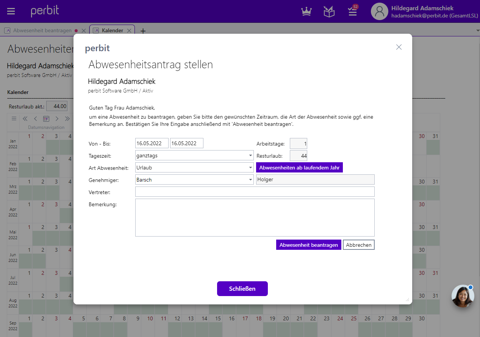Jump to first period using double-left arrows

tap(25, 119)
